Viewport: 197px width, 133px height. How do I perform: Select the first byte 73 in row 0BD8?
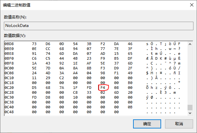coord(34,43)
